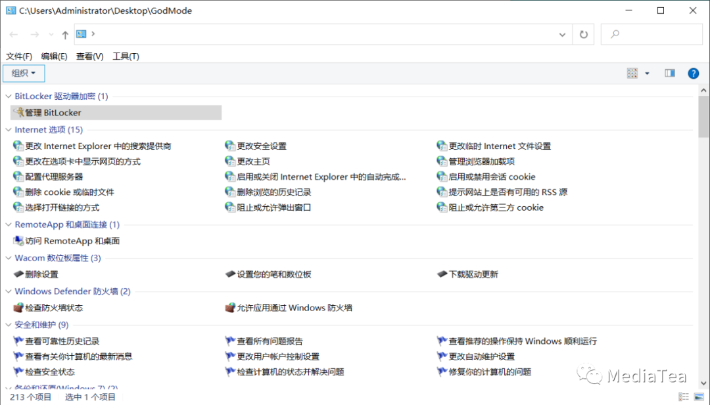Click the change view layout icon

point(632,74)
